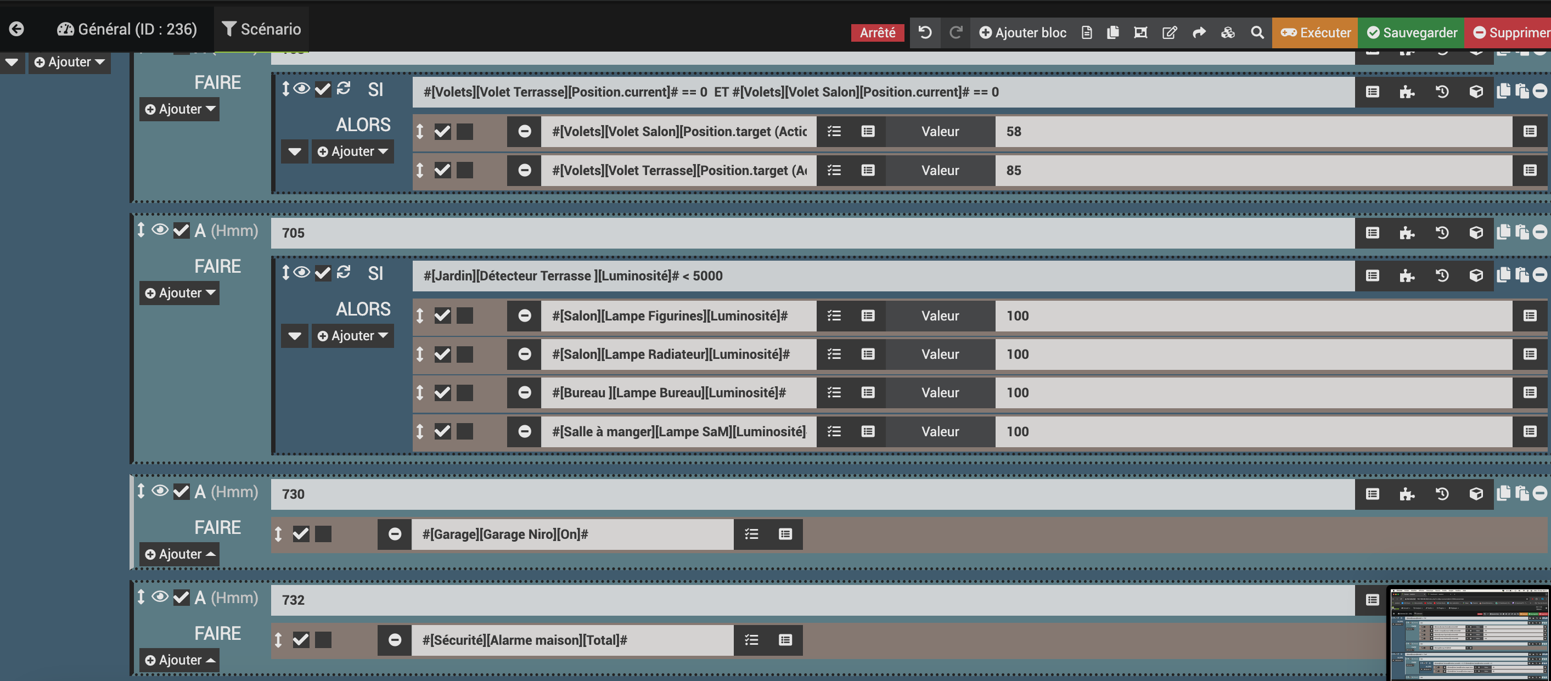Screen dimensions: 1551x681
Task: Edit the 732 time field
Action: click(x=812, y=600)
